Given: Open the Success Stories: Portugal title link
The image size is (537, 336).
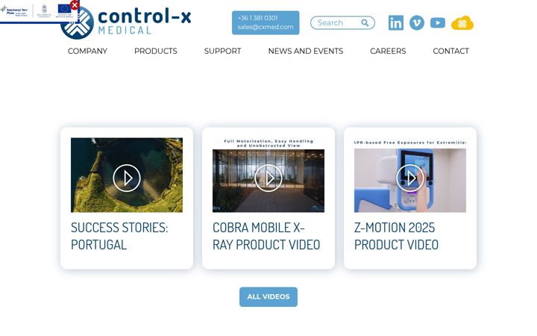Looking at the screenshot, I should [x=119, y=236].
